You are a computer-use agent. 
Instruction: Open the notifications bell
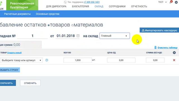point(171,2)
